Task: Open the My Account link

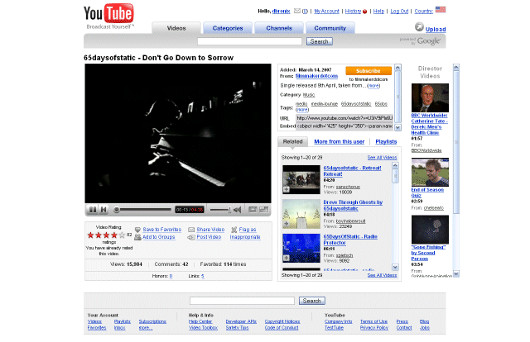Action: pos(326,11)
